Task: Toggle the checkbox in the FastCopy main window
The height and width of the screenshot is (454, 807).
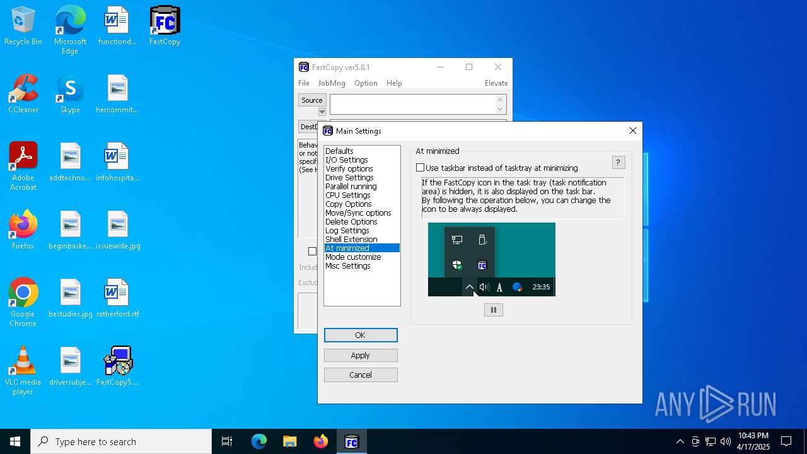Action: coord(312,251)
